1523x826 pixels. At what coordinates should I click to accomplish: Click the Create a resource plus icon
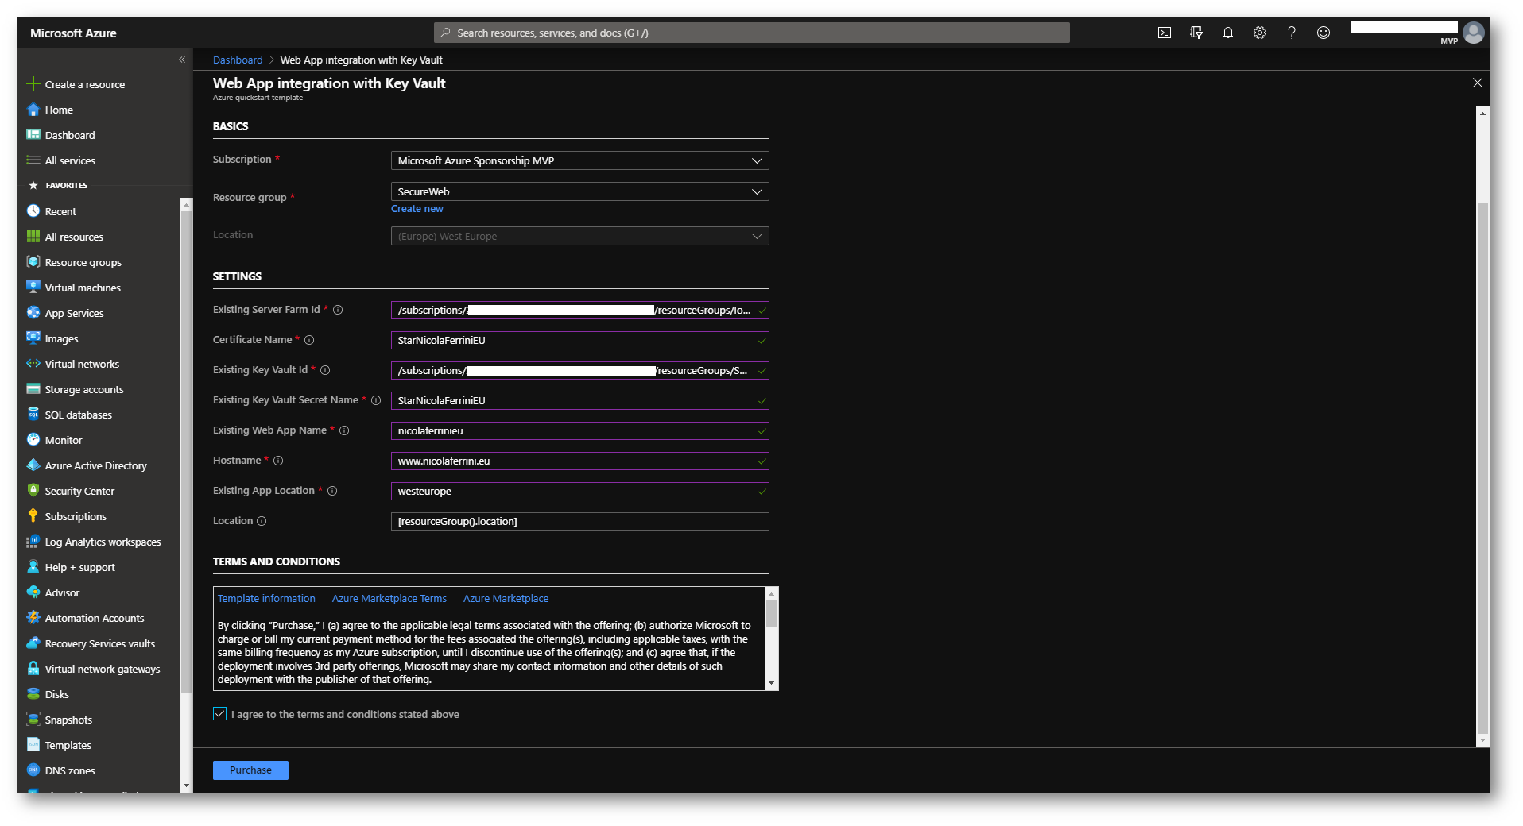pos(33,84)
